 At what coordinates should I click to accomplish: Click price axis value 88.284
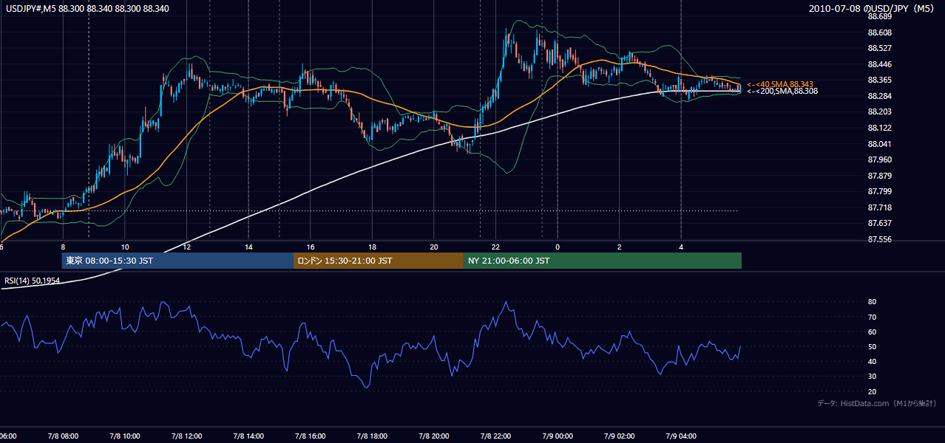coord(879,96)
